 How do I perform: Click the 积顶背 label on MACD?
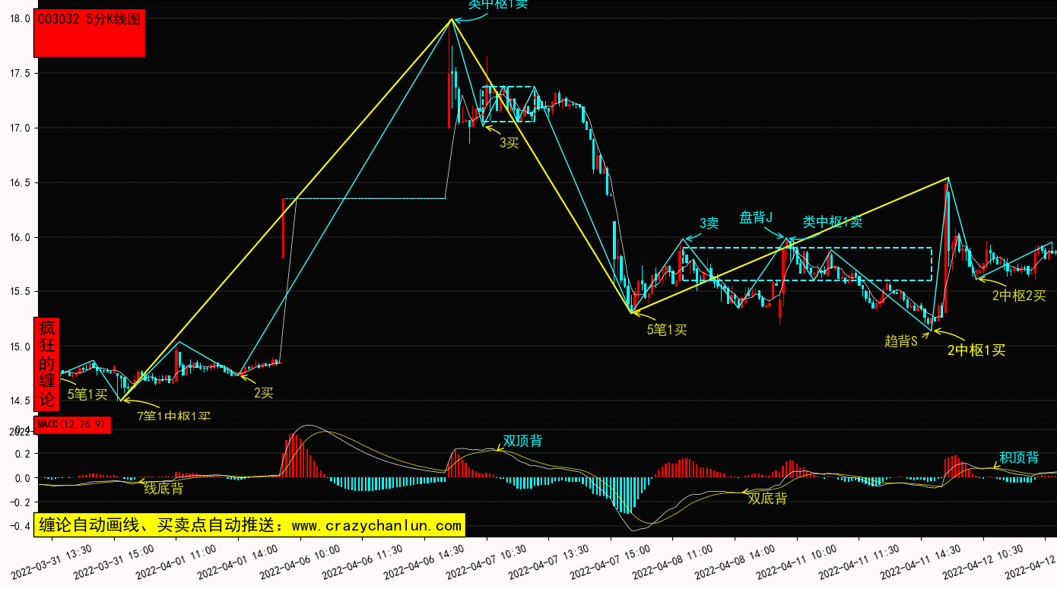click(1019, 458)
